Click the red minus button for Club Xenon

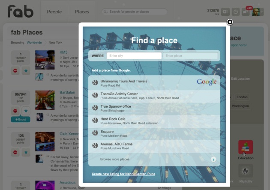pyautogui.click(x=15, y=152)
